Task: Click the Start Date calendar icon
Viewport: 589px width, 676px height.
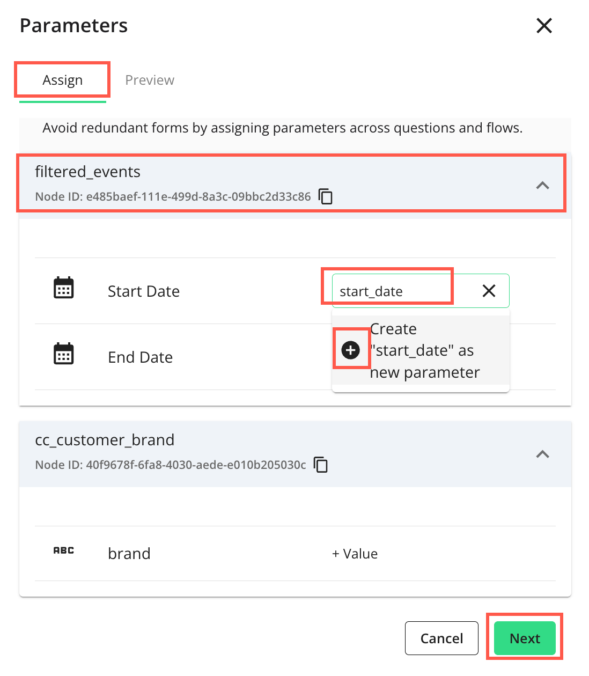Action: click(64, 288)
